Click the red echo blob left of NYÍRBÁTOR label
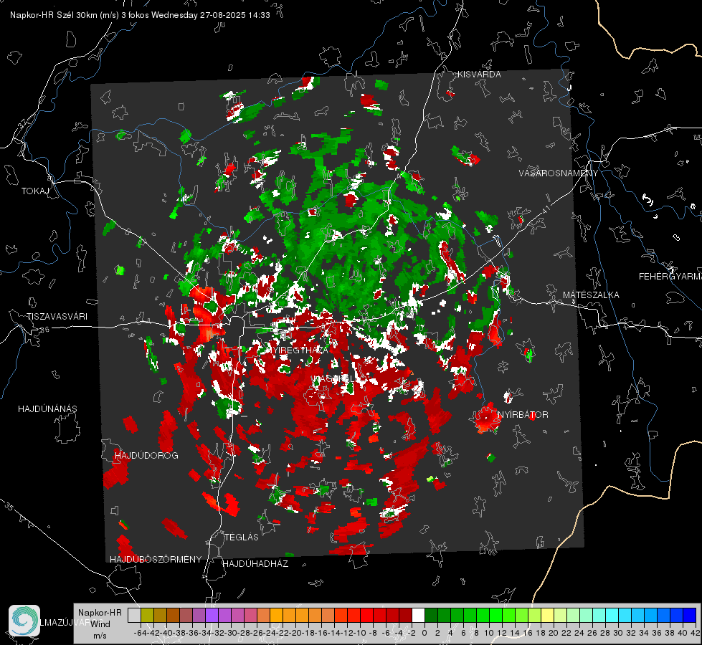Screen dimensions: 702x645 click(x=487, y=419)
